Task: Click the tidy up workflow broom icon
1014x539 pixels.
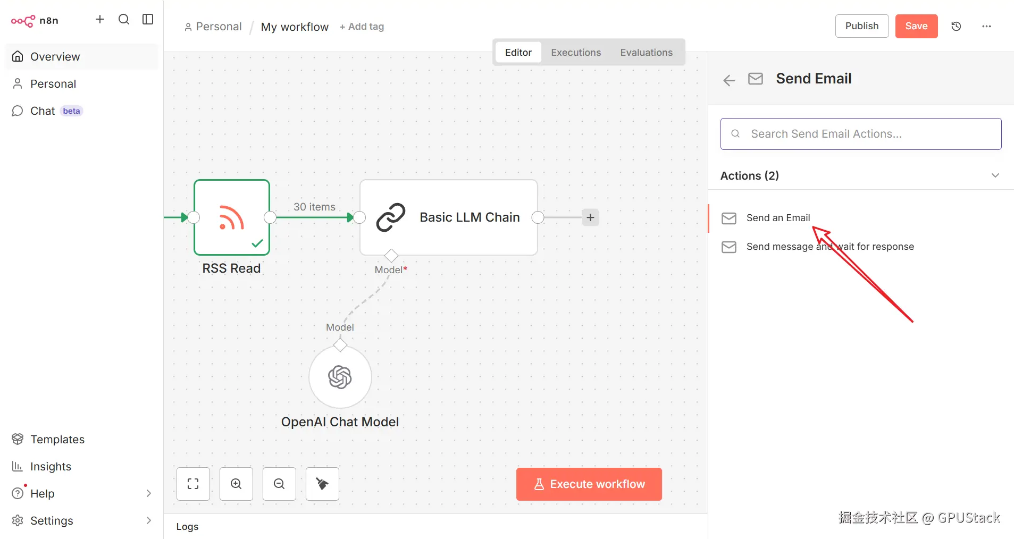Action: [322, 484]
